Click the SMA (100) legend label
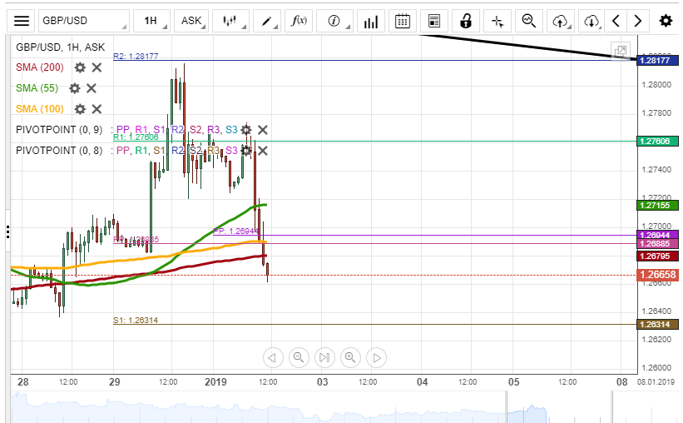Viewport: 683px width, 423px height. (40, 108)
